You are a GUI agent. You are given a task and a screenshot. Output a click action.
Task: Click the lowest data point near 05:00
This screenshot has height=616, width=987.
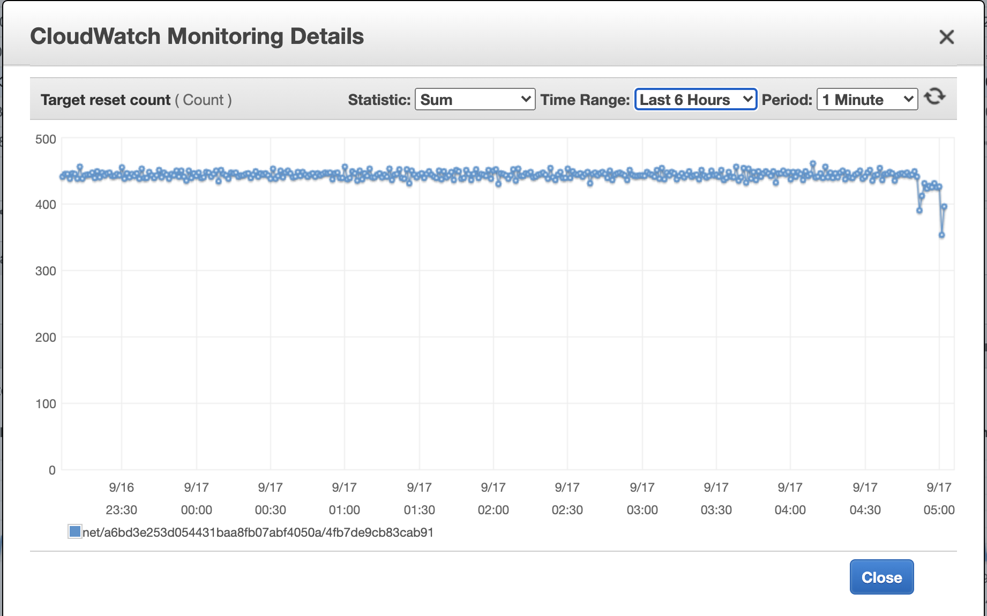[x=942, y=235]
